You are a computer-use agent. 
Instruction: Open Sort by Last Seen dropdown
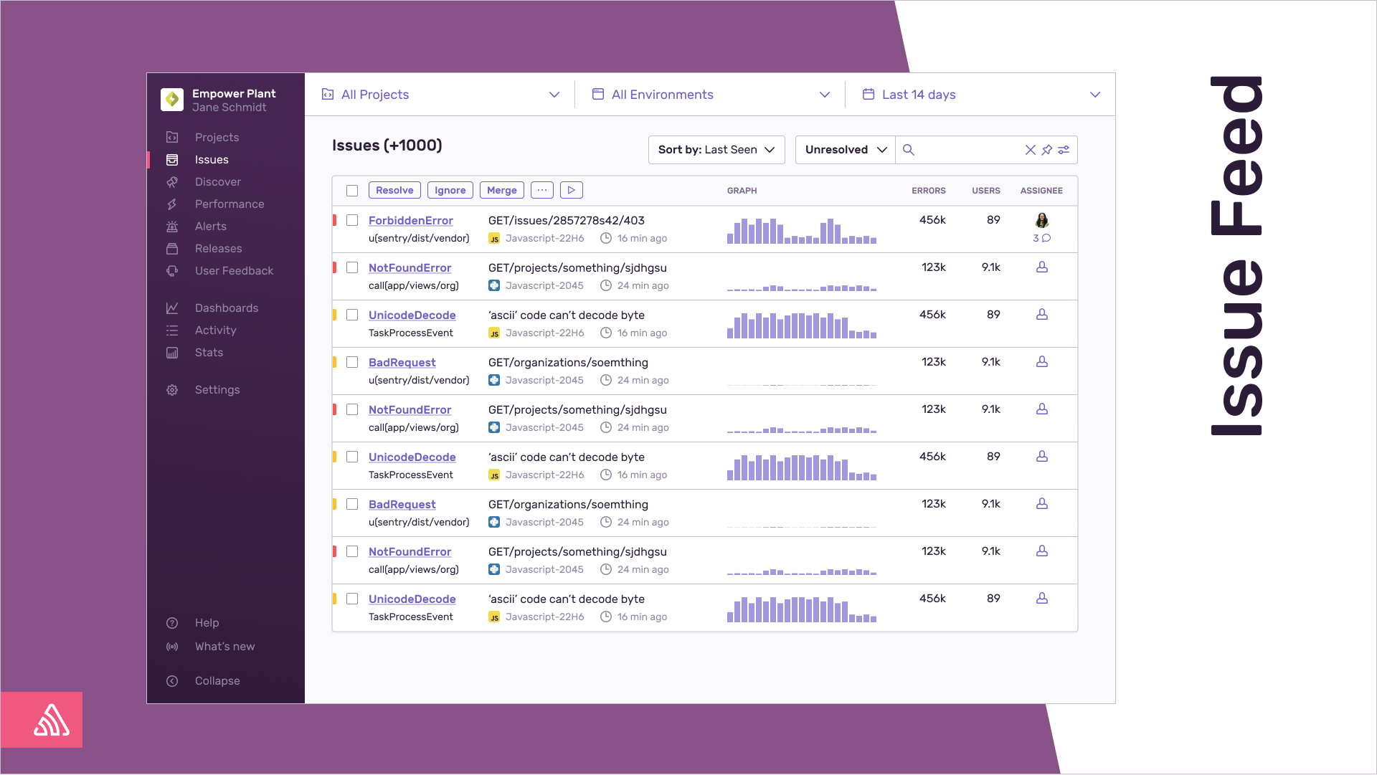[716, 150]
